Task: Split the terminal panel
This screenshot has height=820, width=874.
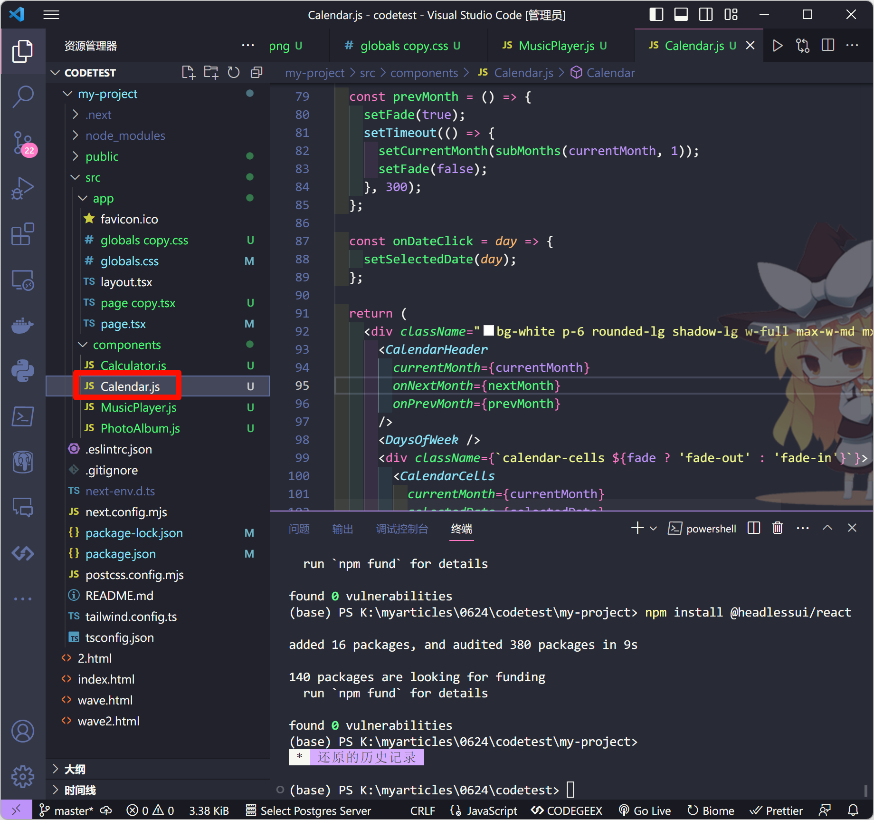Action: 754,528
